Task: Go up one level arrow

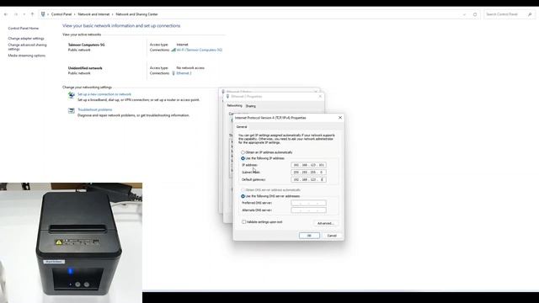Action: (32, 14)
